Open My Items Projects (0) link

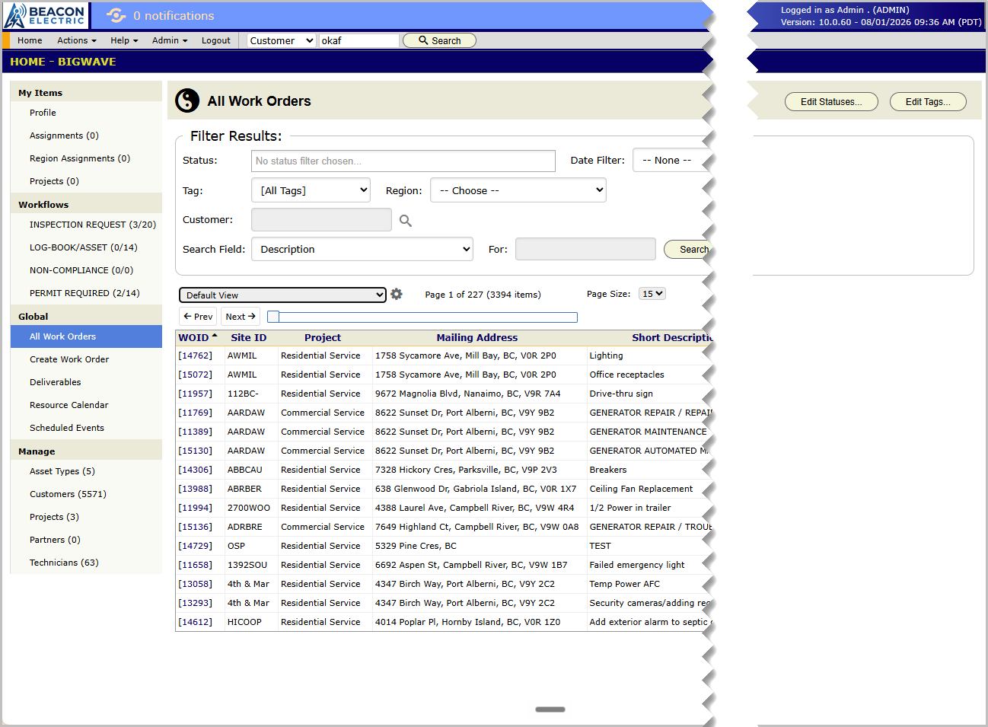(x=54, y=181)
